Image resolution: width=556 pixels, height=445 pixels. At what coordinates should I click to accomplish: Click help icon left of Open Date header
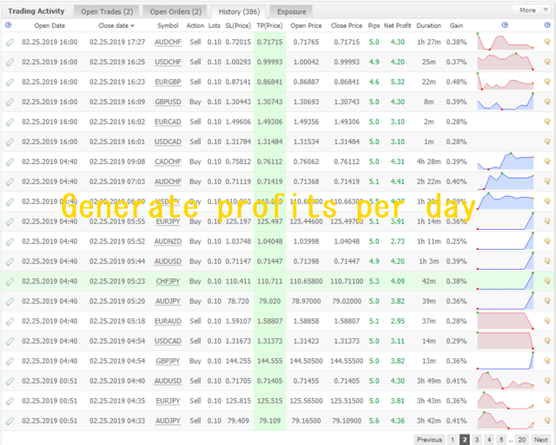tap(9, 25)
